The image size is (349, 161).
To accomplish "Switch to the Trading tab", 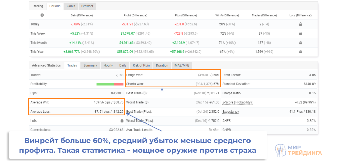I will point(37,6).
